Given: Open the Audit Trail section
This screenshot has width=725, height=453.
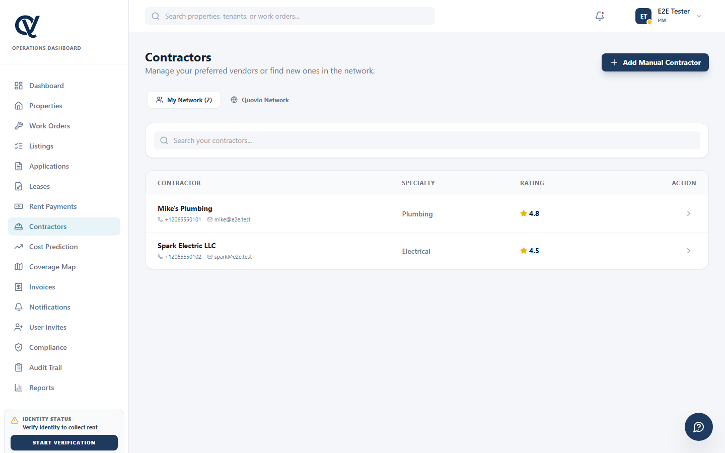Looking at the screenshot, I should click(45, 367).
